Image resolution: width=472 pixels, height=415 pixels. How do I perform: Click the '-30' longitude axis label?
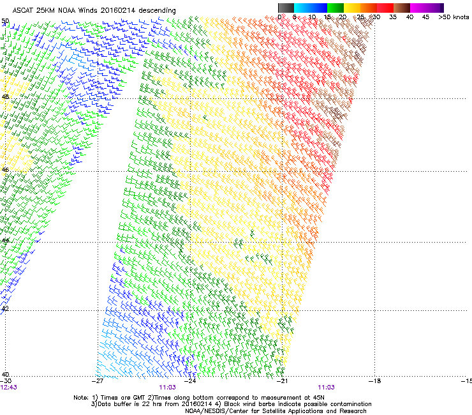click(x=6, y=381)
